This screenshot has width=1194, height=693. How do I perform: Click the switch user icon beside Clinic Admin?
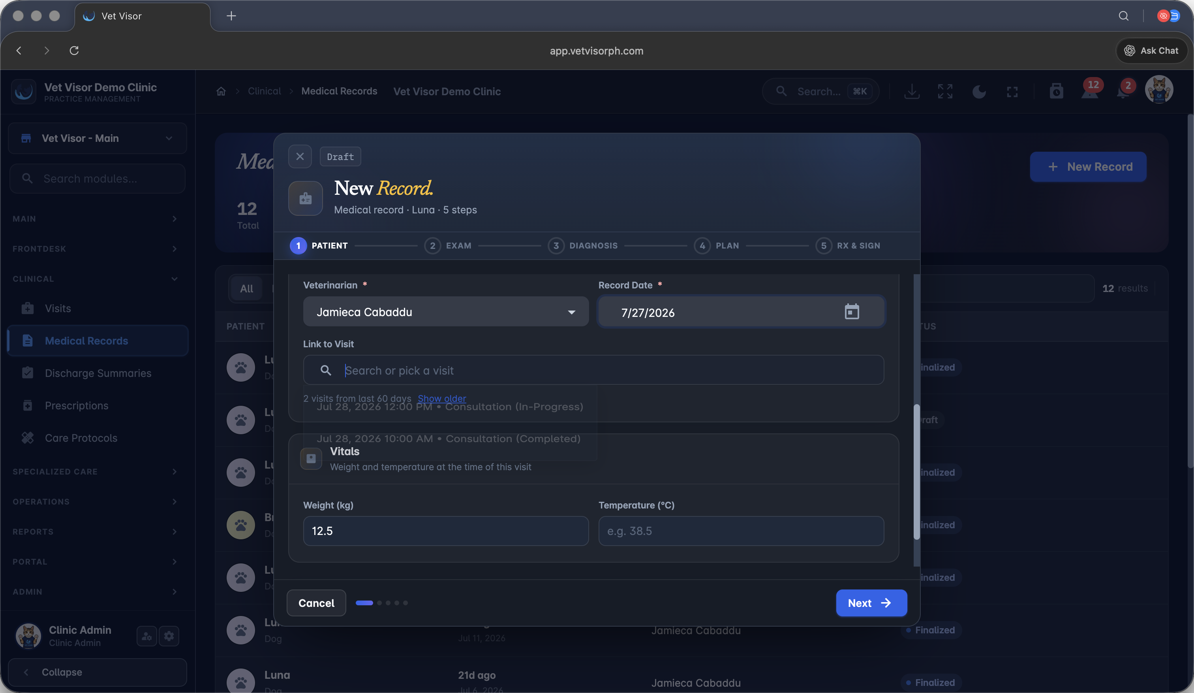click(x=146, y=636)
